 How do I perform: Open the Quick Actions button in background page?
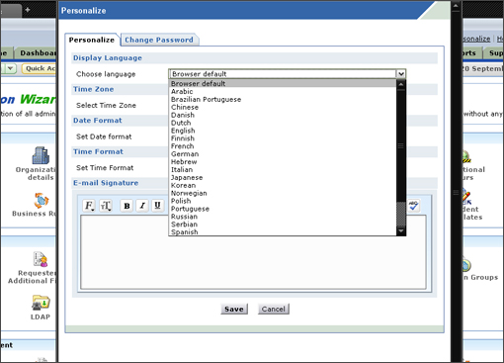tap(40, 68)
